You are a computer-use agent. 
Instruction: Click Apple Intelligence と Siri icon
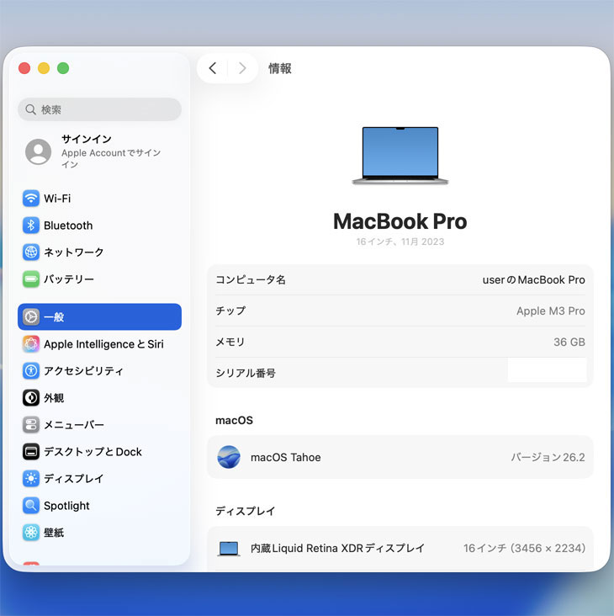[x=31, y=344]
